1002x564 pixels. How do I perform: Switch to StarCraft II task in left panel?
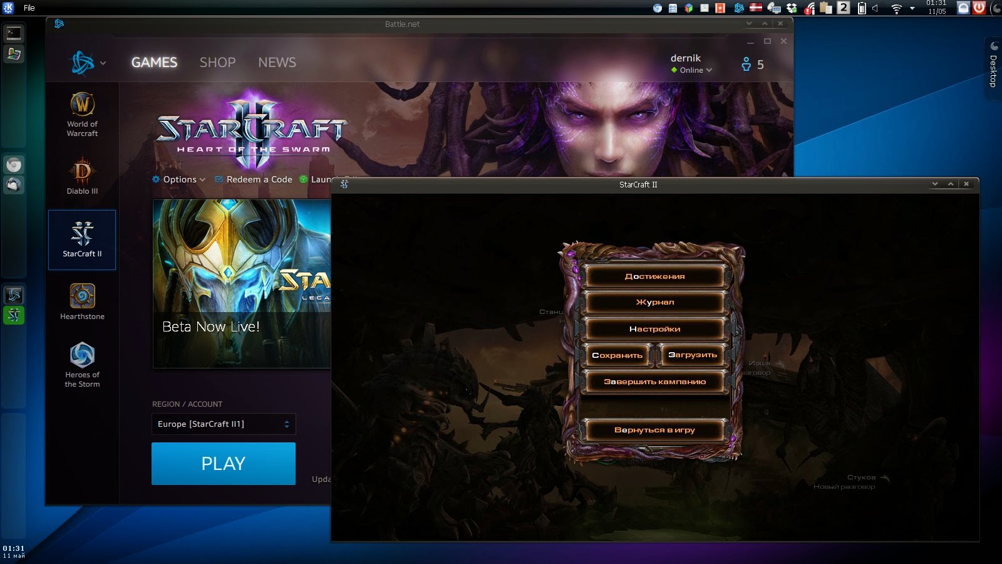point(14,315)
